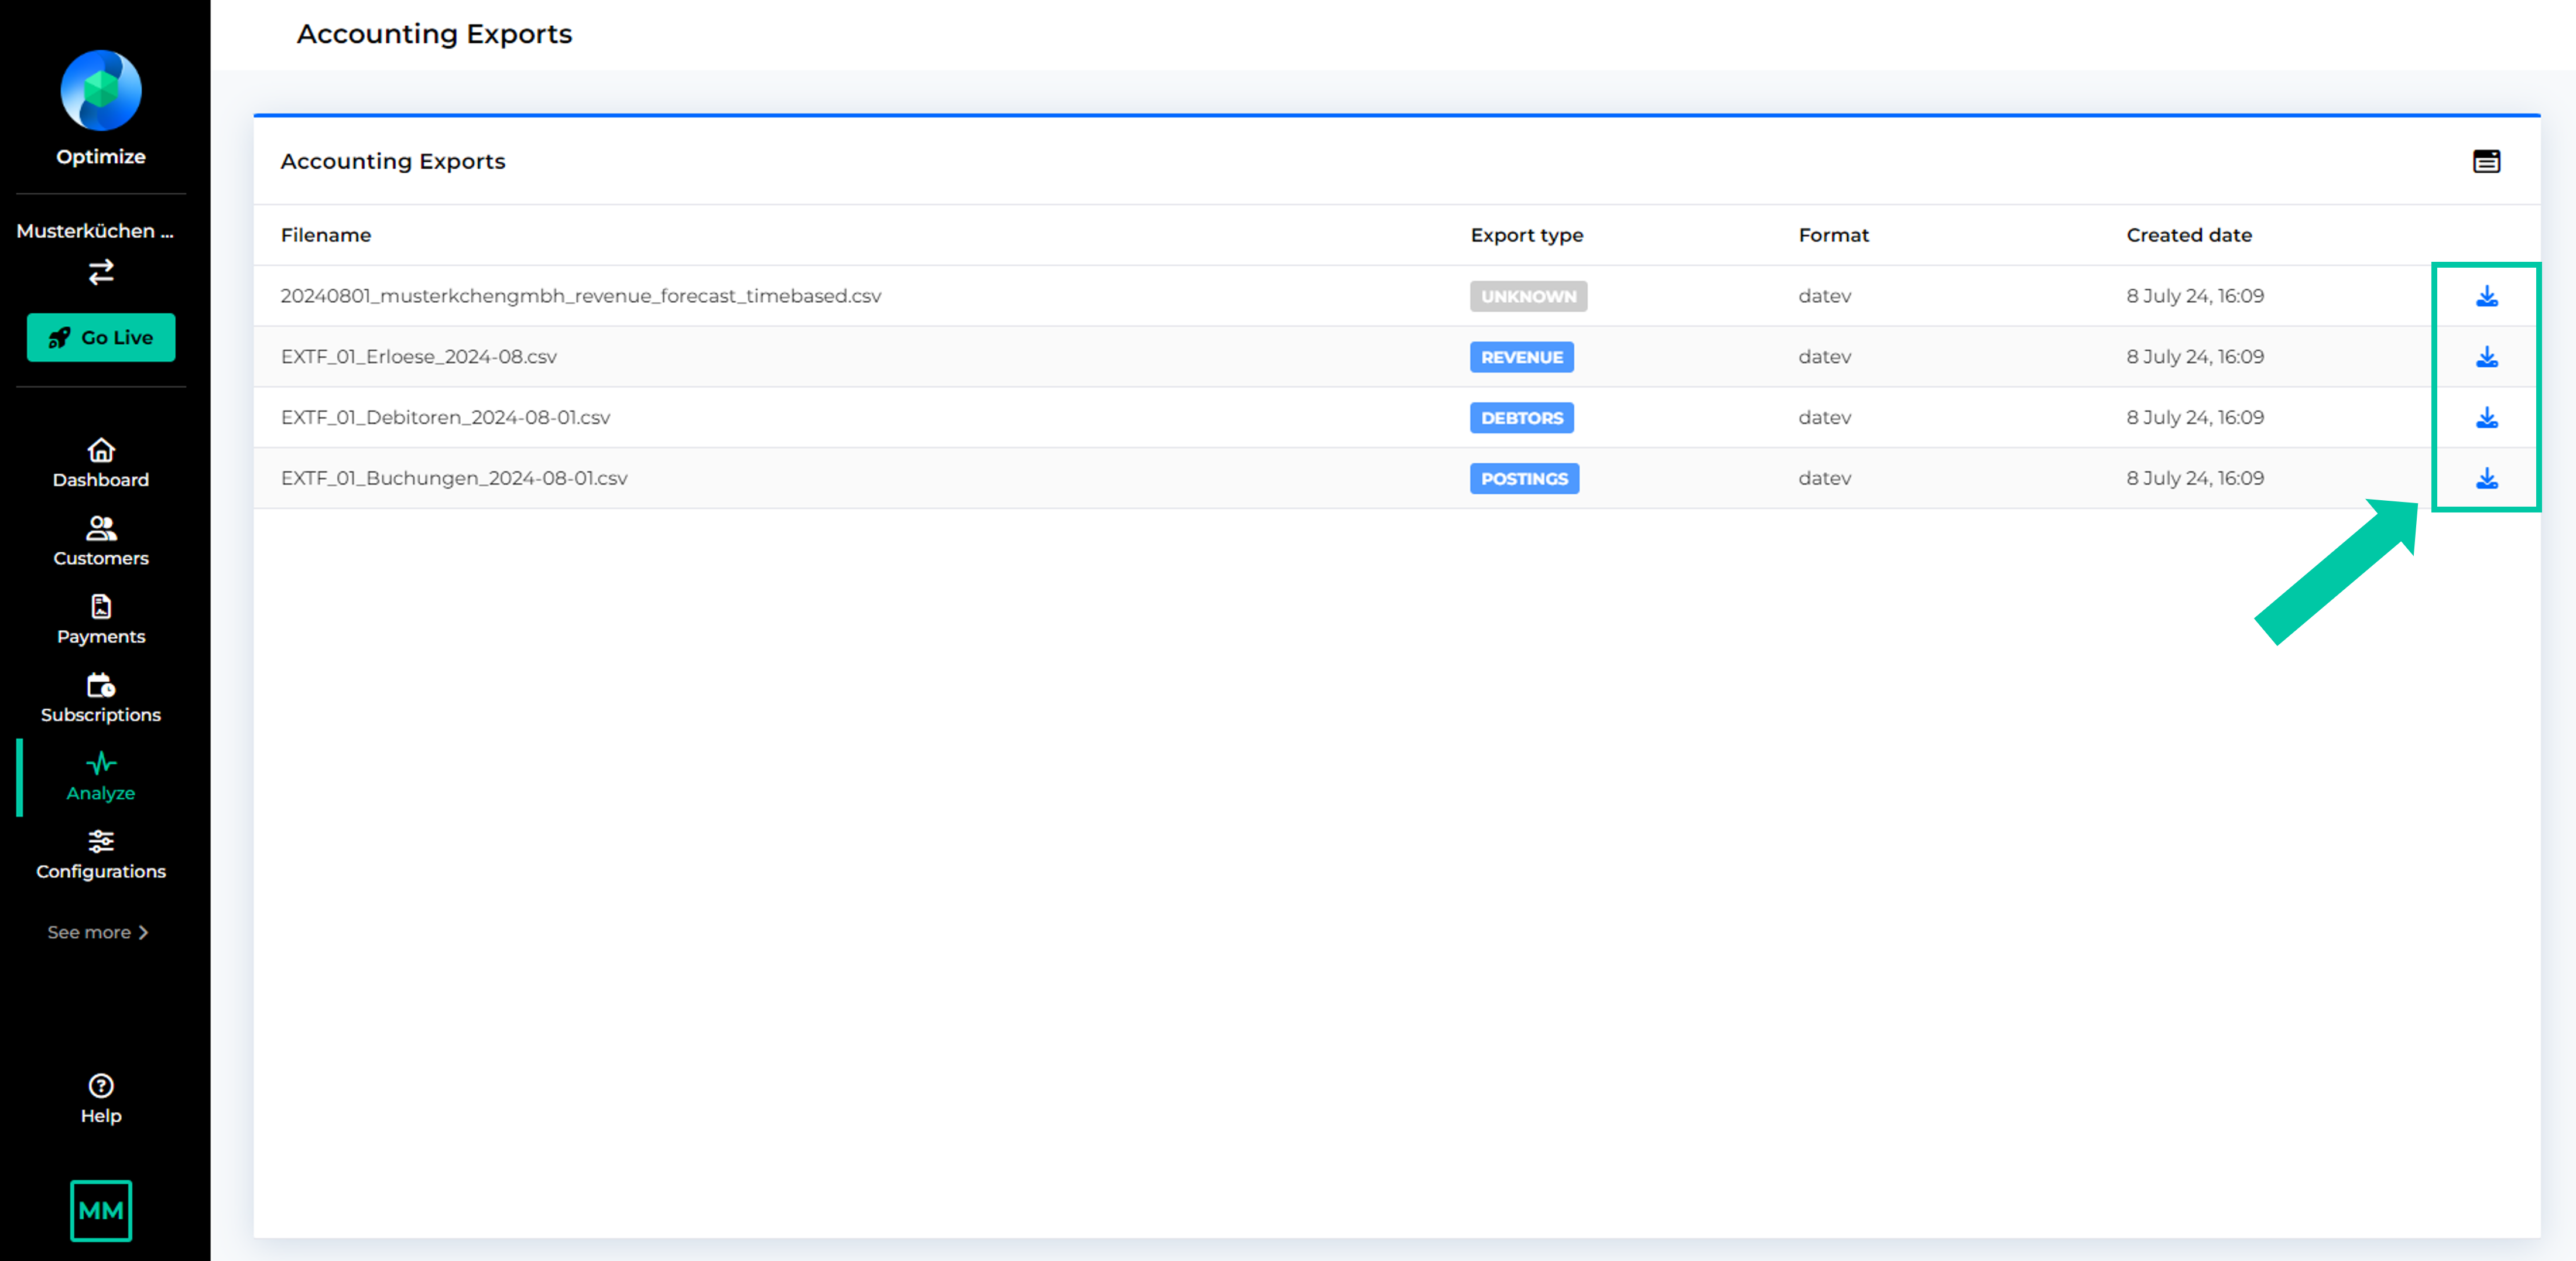The height and width of the screenshot is (1261, 2576).
Task: Click the Go Live button
Action: [x=101, y=337]
